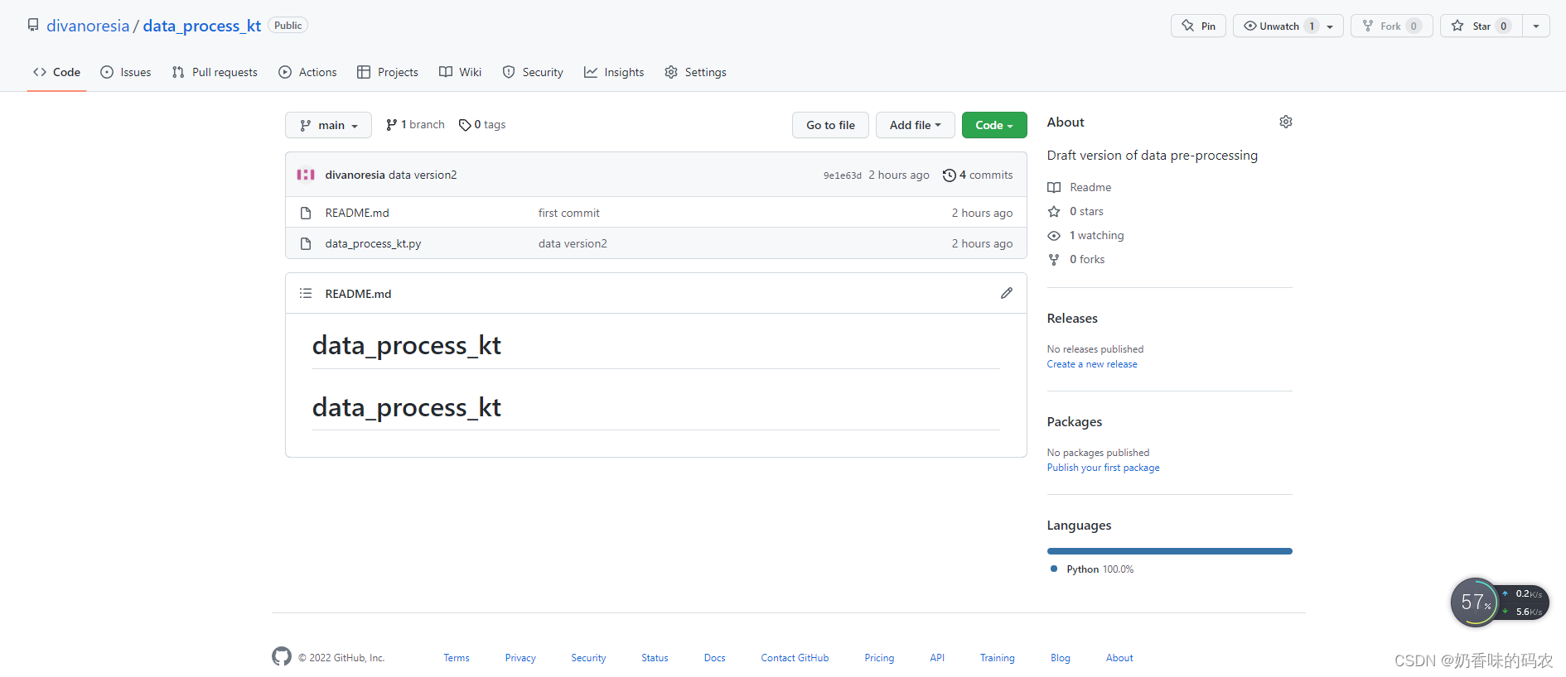This screenshot has height=677, width=1566.
Task: Open the star lists dropdown arrow
Action: [1536, 26]
